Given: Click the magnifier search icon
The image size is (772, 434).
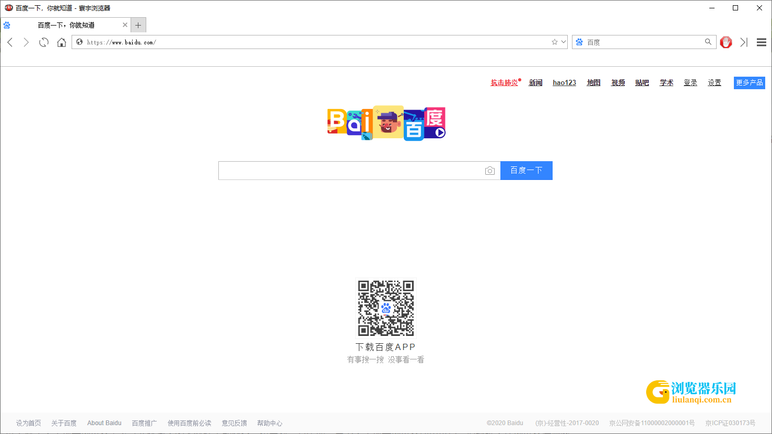Looking at the screenshot, I should point(708,42).
